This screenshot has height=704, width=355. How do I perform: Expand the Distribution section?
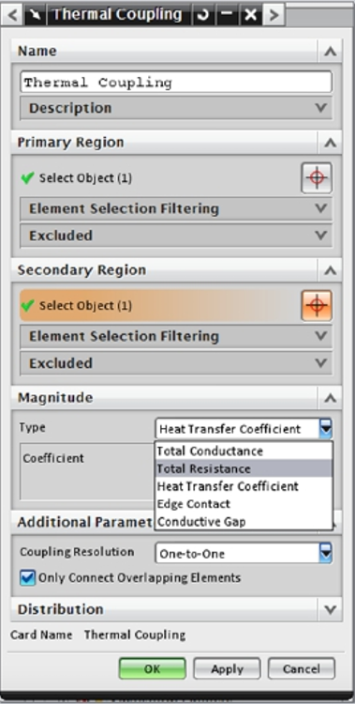pos(331,609)
